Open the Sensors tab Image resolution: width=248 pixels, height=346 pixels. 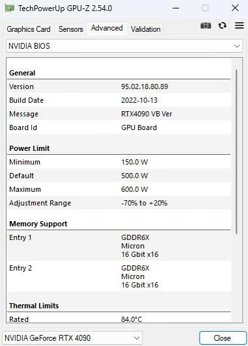pos(71,29)
